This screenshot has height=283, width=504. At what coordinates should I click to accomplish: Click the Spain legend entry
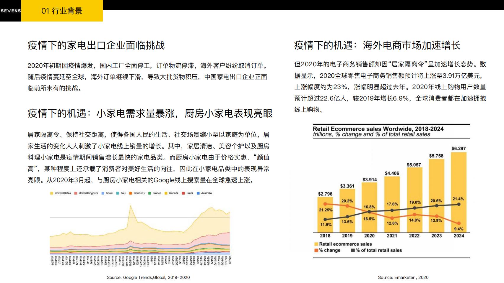(107, 193)
